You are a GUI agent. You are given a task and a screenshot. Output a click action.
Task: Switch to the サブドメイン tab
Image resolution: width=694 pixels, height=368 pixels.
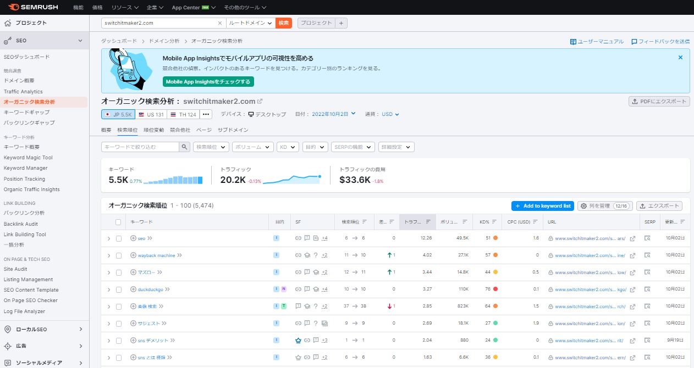click(x=233, y=130)
